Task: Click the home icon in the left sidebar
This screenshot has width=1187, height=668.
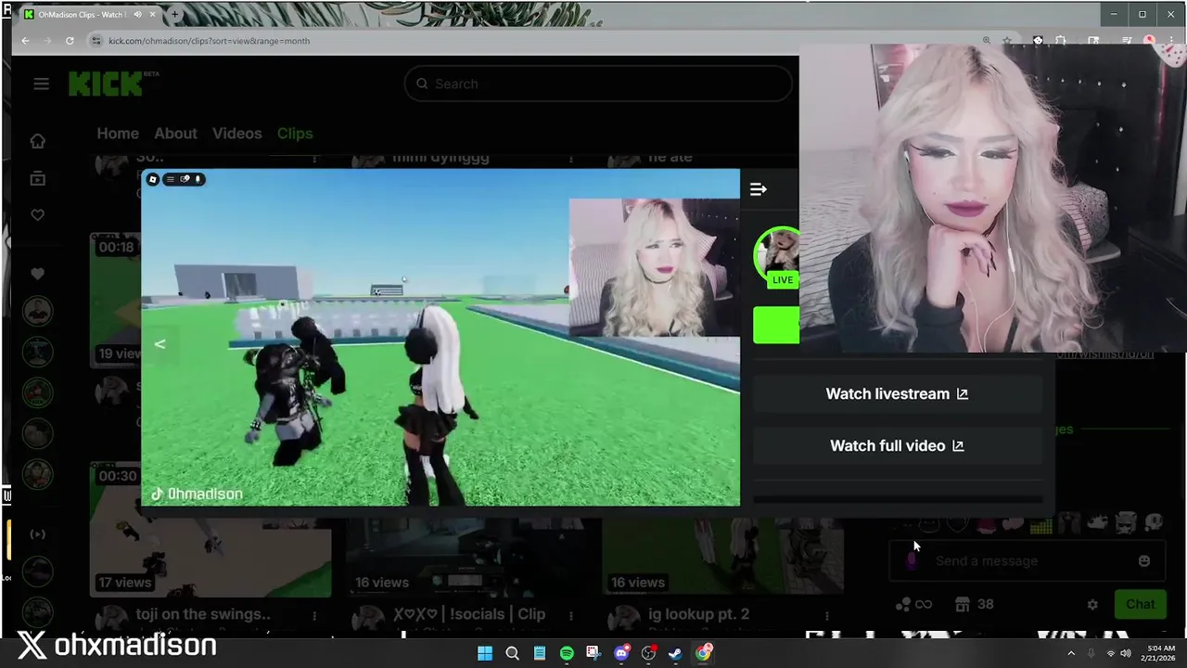Action: pos(37,141)
